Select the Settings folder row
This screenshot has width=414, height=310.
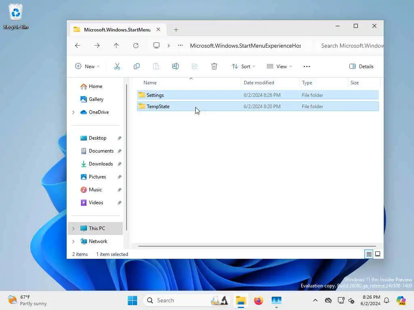(258, 95)
